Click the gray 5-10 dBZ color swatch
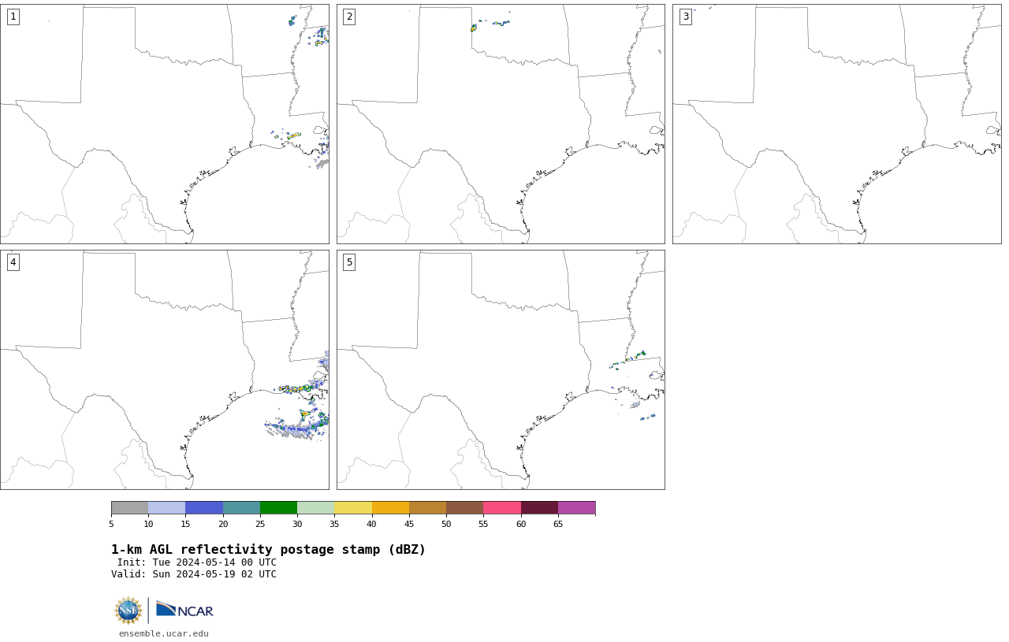 [130, 507]
